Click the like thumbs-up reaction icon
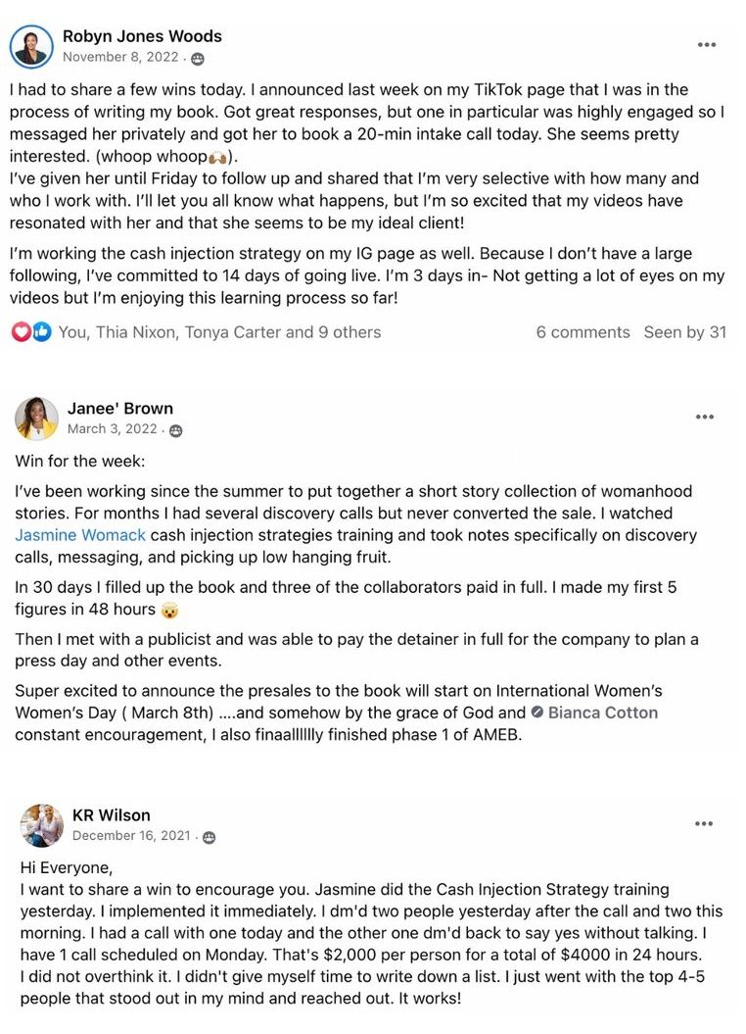 click(41, 332)
